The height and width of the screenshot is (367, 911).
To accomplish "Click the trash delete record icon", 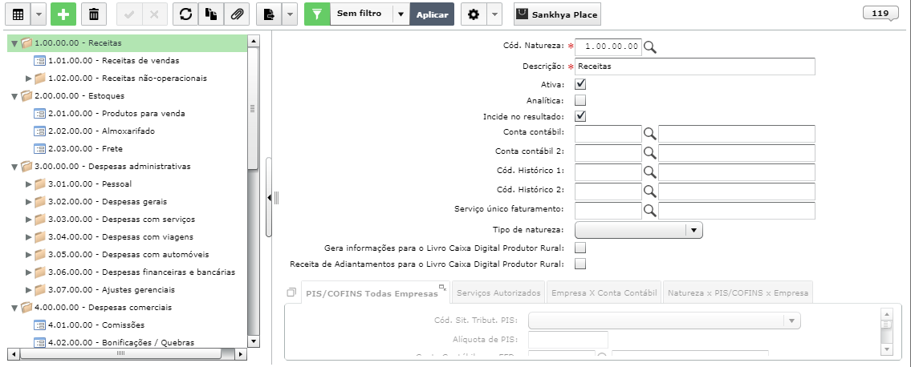I will click(x=94, y=14).
